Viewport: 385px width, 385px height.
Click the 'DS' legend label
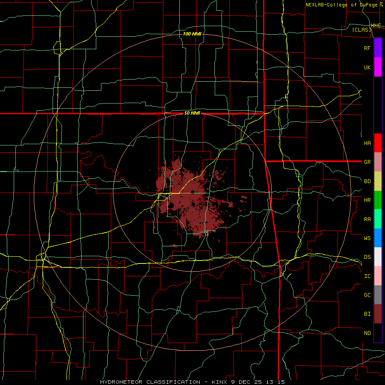[x=367, y=257]
